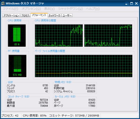
Task: Switch to the アプリケーション tab
Action: (11, 16)
